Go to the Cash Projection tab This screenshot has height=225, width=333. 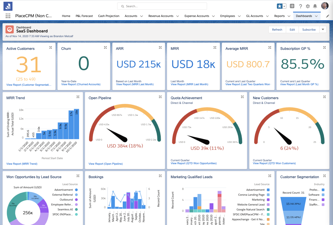(x=109, y=16)
